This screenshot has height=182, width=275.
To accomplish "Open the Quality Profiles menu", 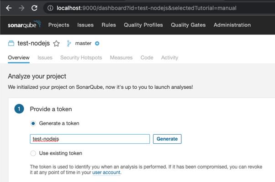I will coord(143,25).
